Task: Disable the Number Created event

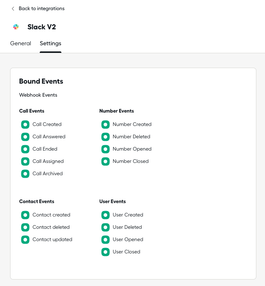Action: click(x=105, y=125)
